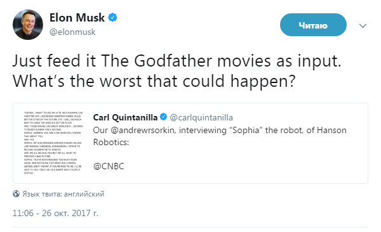The image size is (381, 232).
Task: Open the quoted tweet about Sophia the robot
Action: 190,143
